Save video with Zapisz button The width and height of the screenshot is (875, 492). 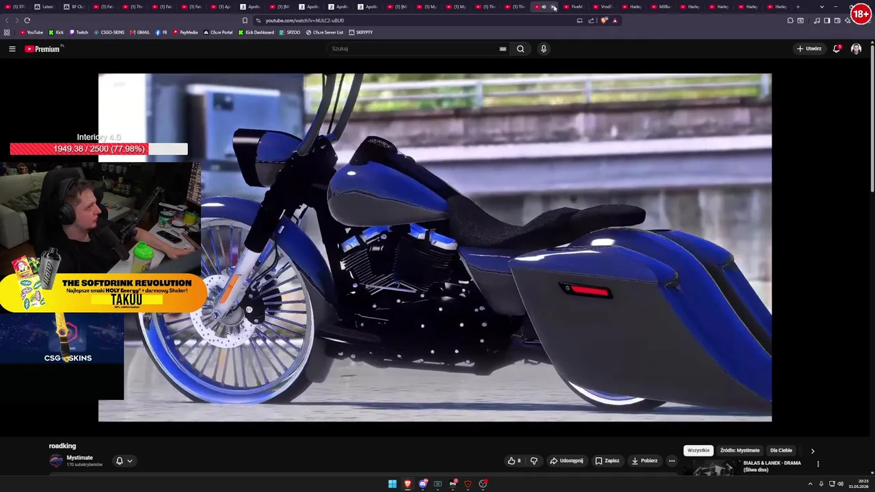(607, 461)
